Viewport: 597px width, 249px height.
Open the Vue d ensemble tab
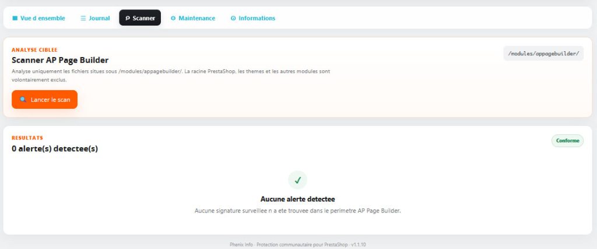[38, 18]
